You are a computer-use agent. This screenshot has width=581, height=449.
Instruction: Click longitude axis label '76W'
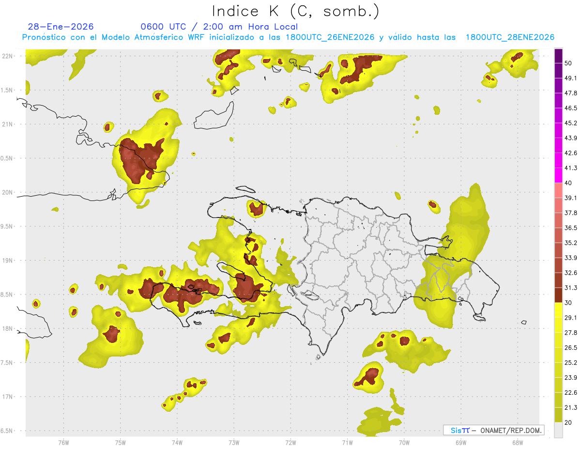click(x=63, y=443)
